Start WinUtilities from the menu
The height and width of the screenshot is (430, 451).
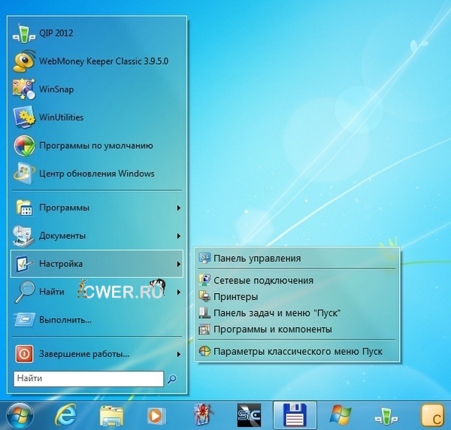(x=61, y=117)
